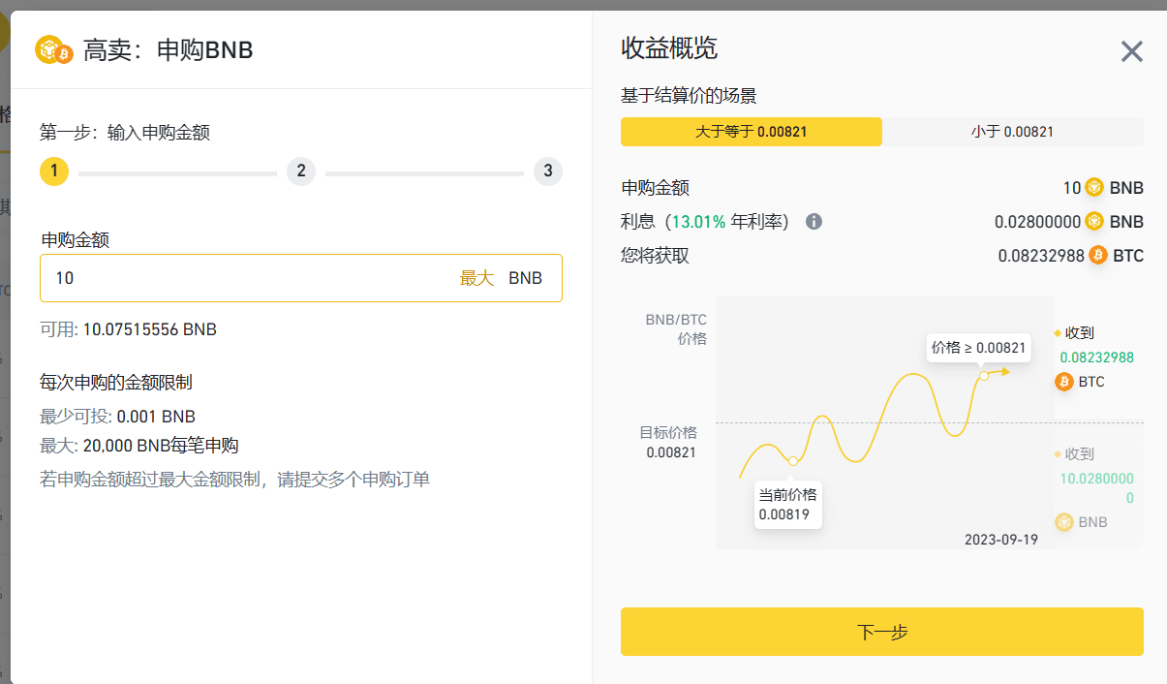
Task: Click the 价格 ≥ 0.00821 chart tooltip
Action: pos(978,347)
